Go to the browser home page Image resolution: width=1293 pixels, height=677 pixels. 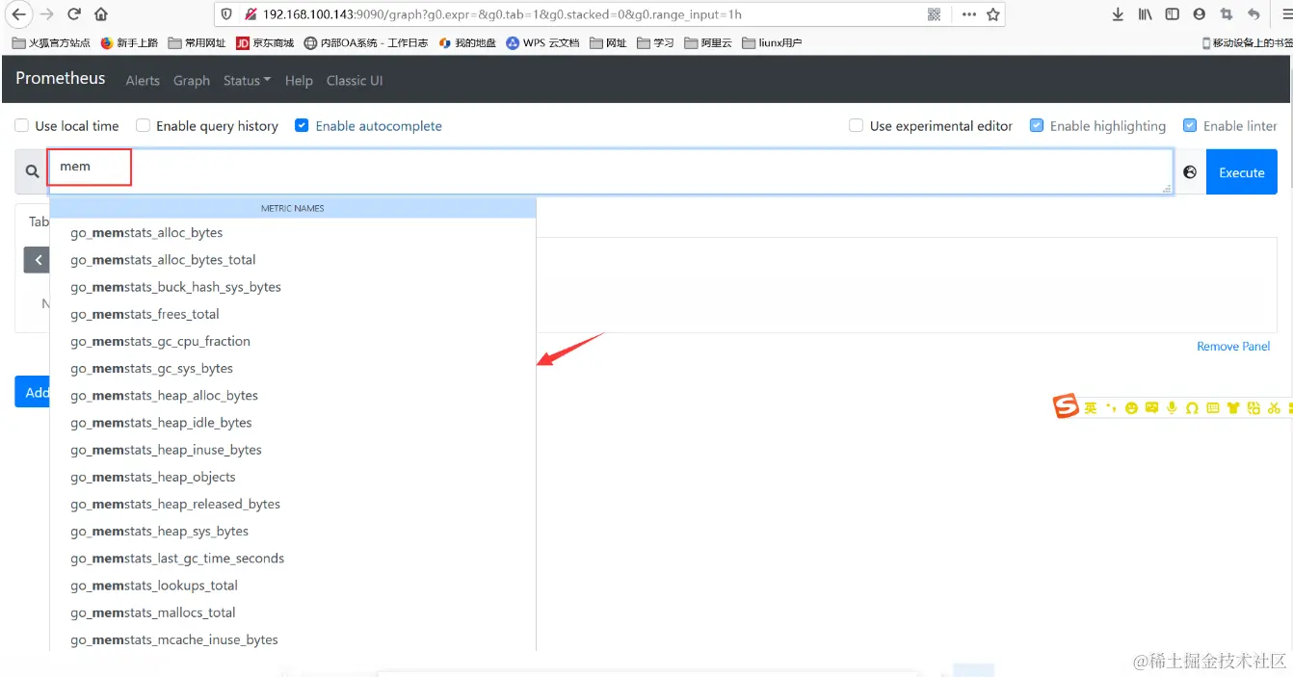tap(101, 14)
